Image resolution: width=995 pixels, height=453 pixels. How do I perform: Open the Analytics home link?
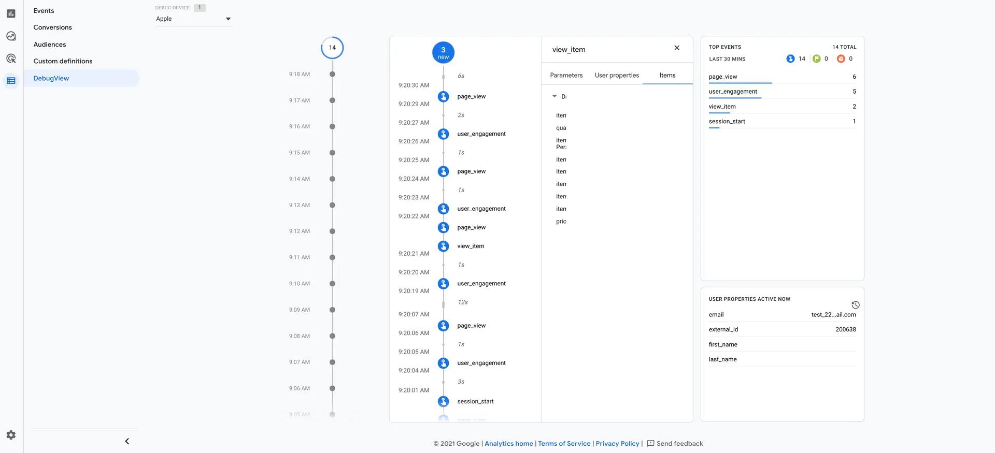(x=508, y=444)
